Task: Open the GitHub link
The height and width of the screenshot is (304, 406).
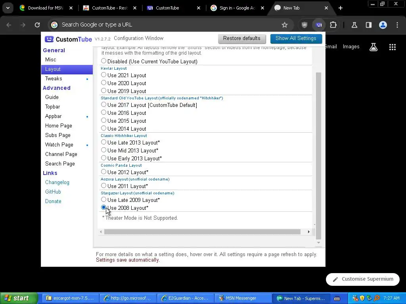Action: (x=53, y=192)
